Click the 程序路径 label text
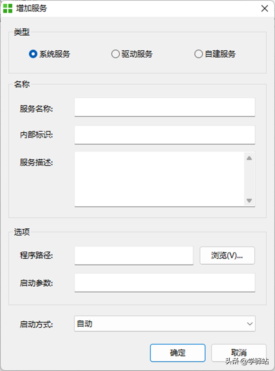 (36, 255)
